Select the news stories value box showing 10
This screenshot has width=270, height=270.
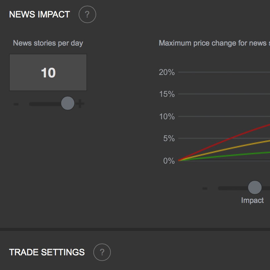point(48,72)
